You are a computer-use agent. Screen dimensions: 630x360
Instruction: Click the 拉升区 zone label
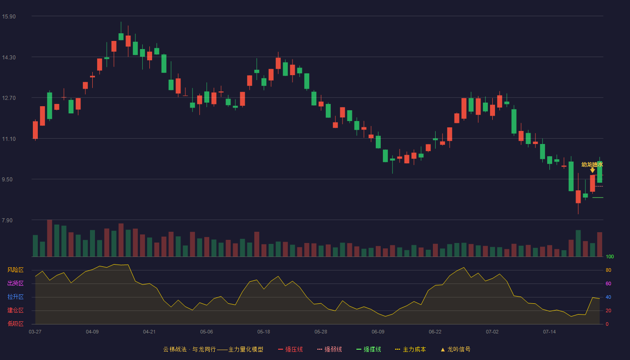(x=15, y=297)
